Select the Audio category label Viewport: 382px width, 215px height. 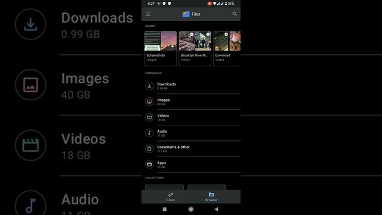[162, 131]
